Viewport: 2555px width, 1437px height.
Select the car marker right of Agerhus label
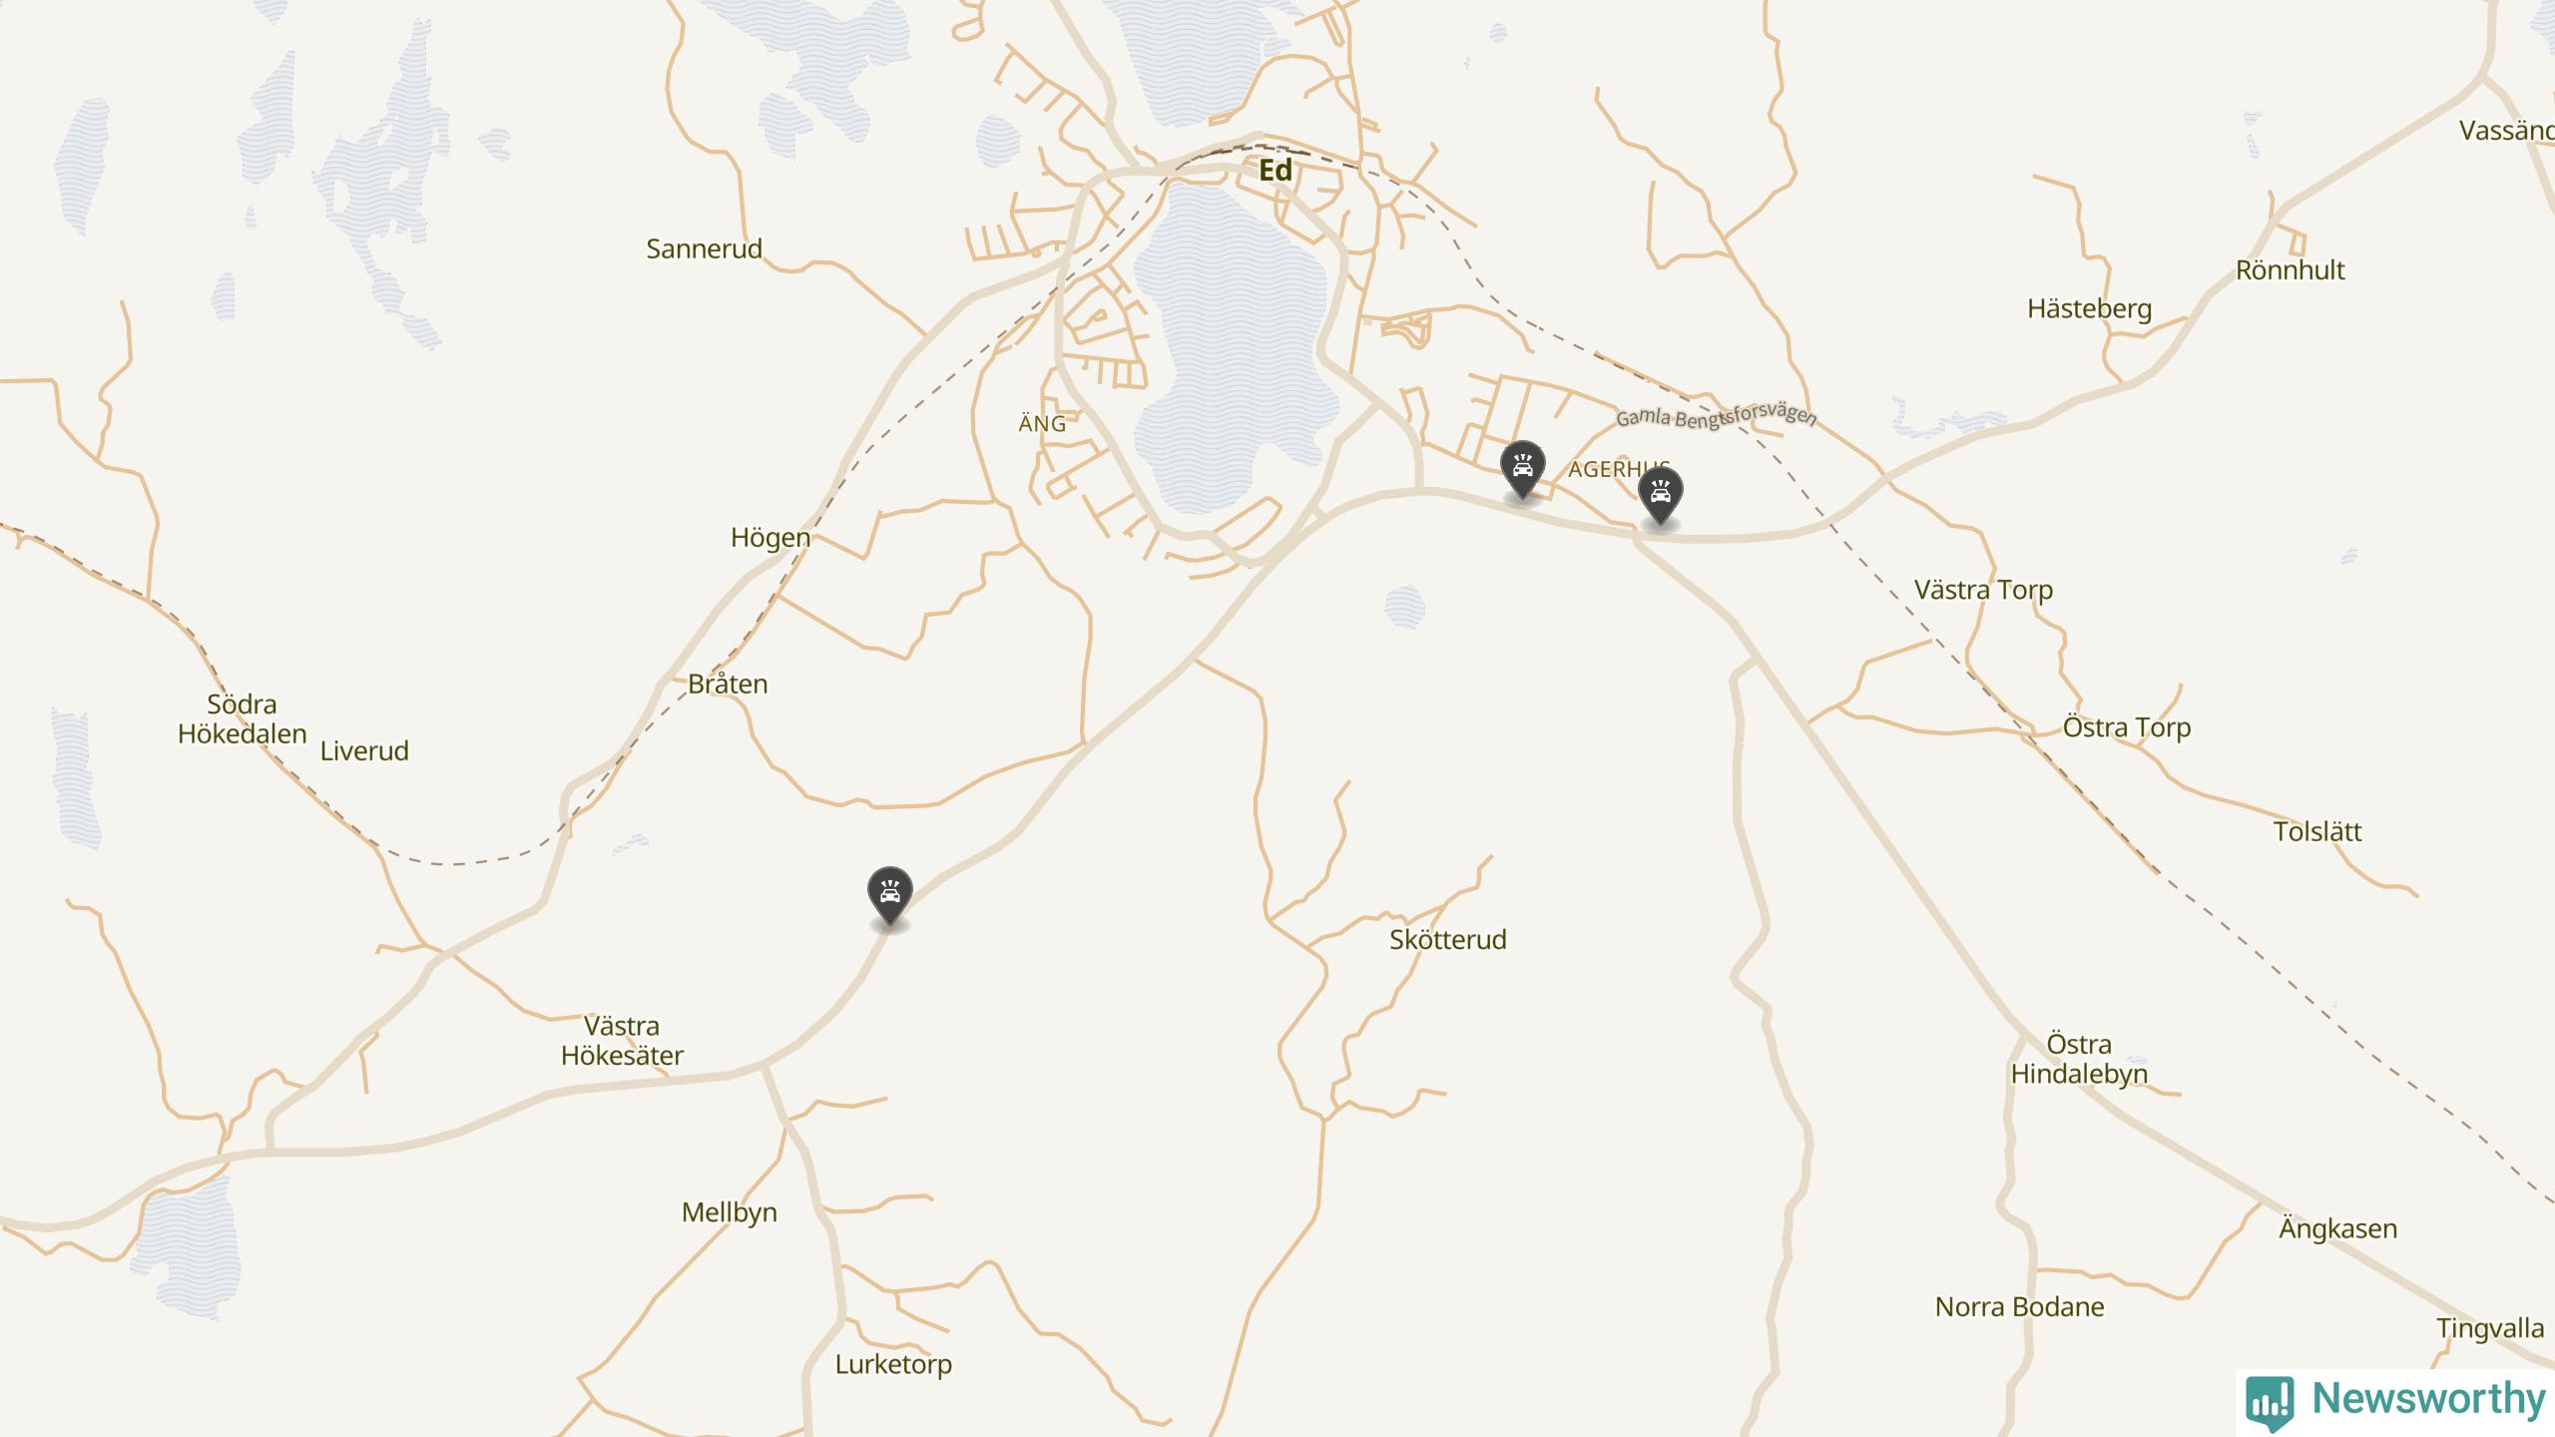point(1660,496)
